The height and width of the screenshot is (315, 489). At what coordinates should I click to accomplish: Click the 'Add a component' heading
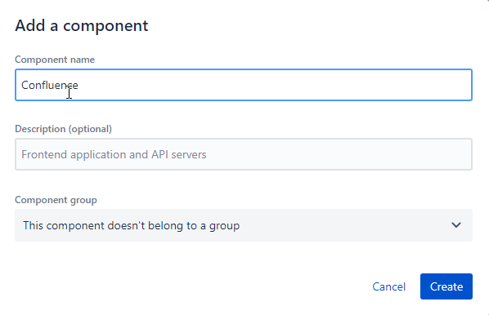tap(82, 25)
